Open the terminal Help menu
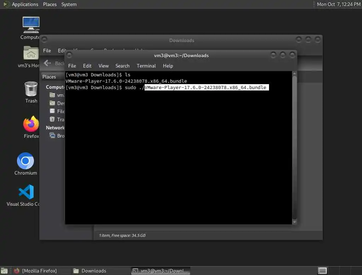The image size is (362, 275). pos(168,66)
